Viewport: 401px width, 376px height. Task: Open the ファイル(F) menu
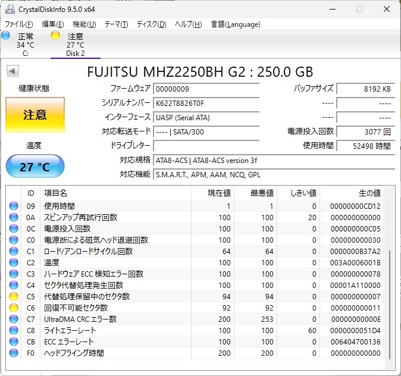click(x=19, y=24)
